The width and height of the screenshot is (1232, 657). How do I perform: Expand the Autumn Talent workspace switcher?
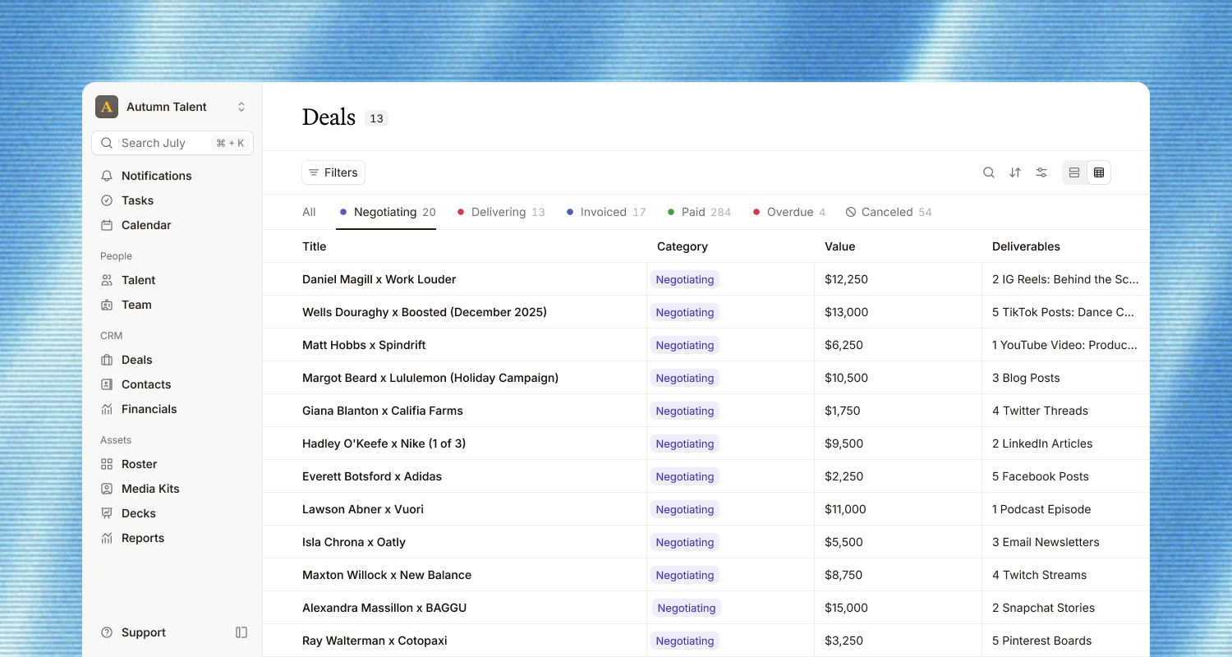click(x=241, y=107)
